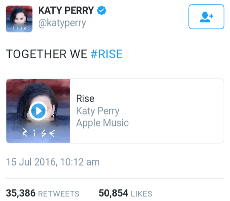Click the plus sign on the follow icon
This screenshot has height=201, width=230.
(211, 16)
